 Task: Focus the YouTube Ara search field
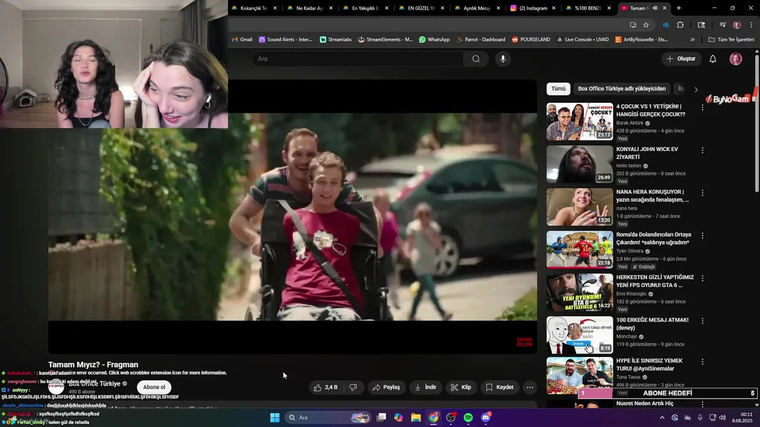358,59
